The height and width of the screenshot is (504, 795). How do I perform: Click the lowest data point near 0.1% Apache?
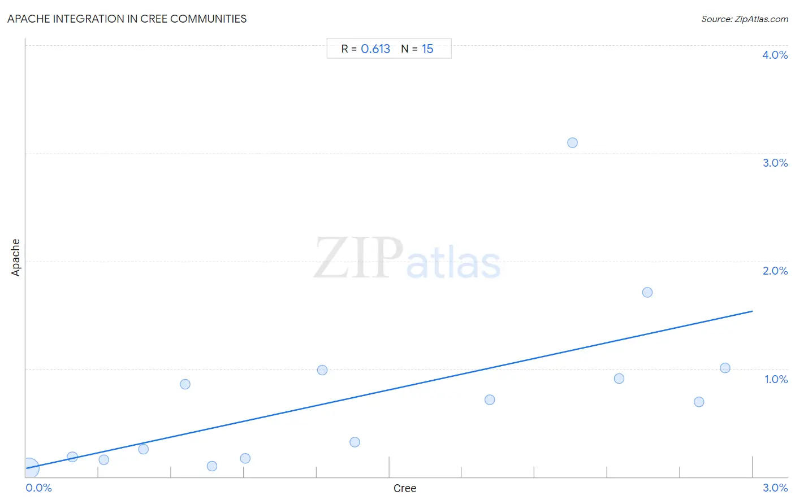pos(212,466)
